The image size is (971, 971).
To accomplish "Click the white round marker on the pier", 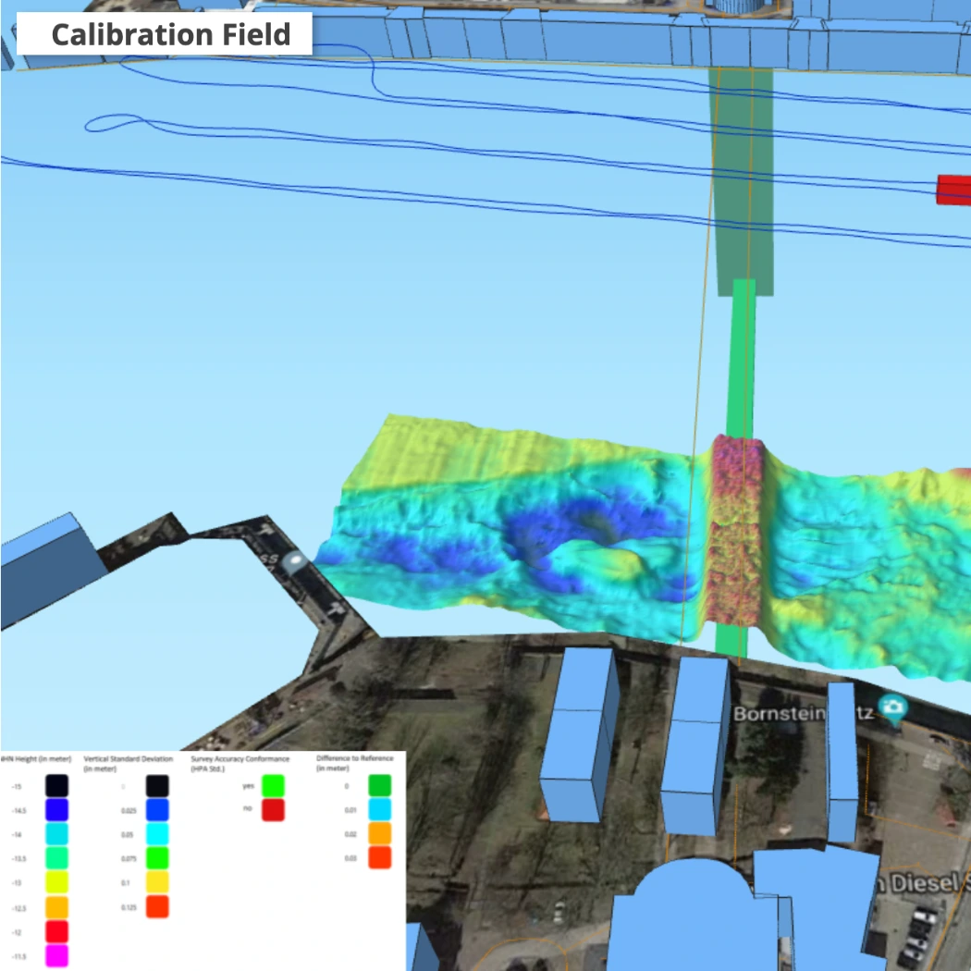I will point(294,561).
